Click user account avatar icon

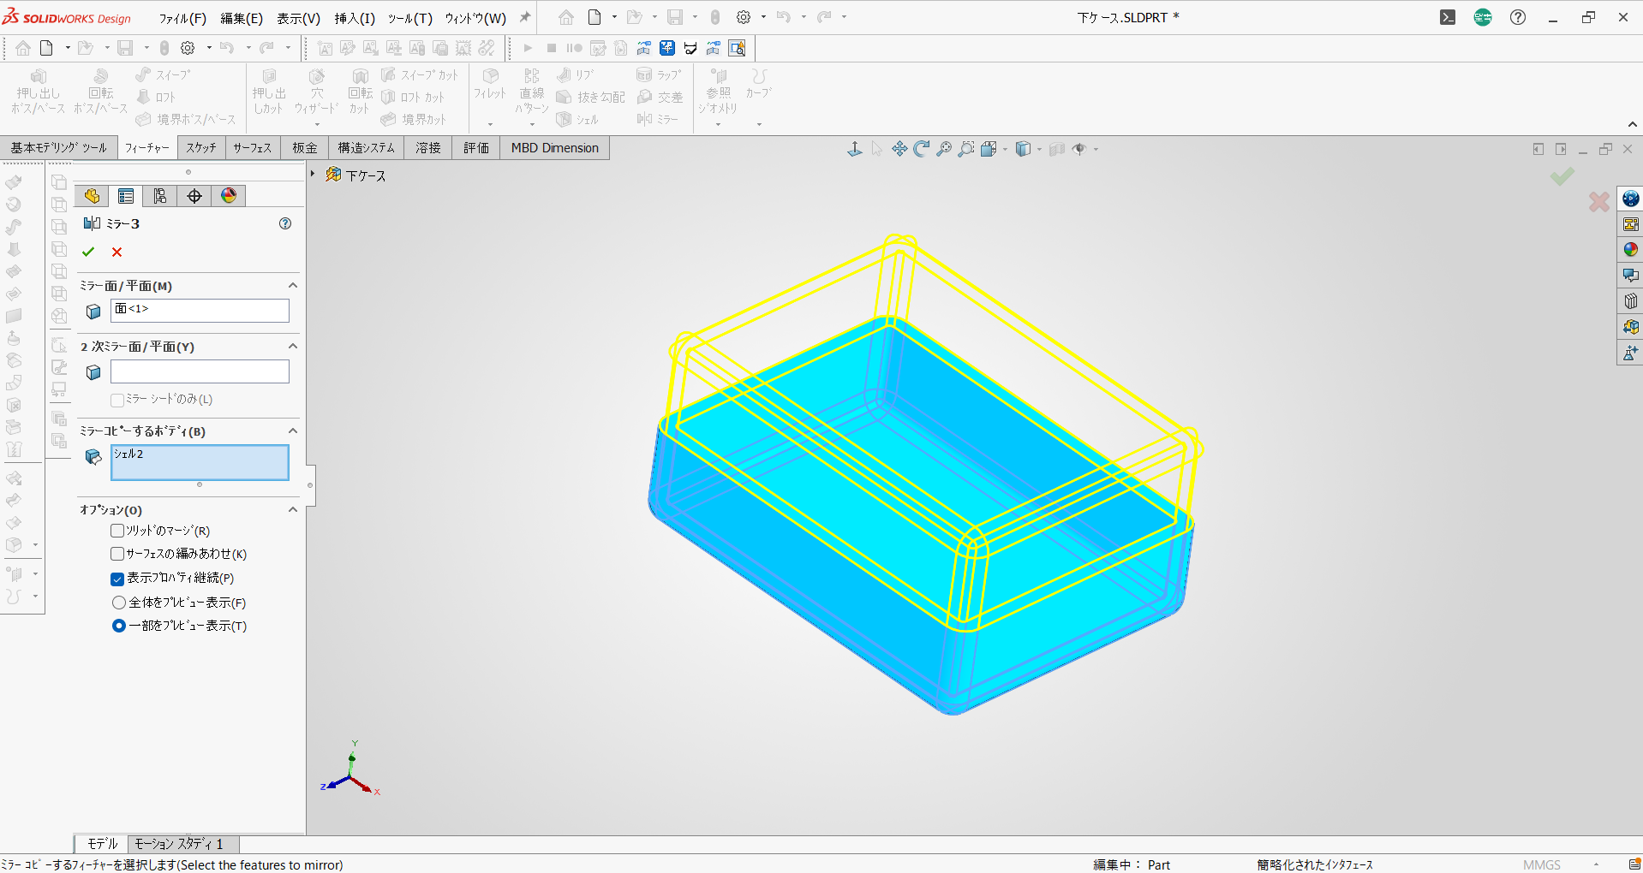1483,17
